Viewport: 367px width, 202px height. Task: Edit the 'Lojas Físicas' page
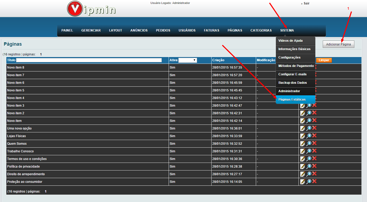point(302,136)
